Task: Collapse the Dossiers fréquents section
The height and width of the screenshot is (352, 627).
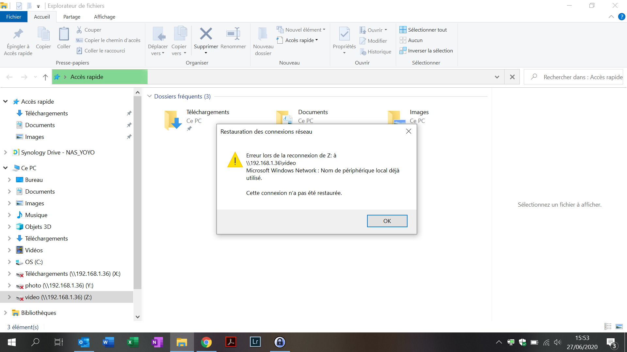Action: 150,96
